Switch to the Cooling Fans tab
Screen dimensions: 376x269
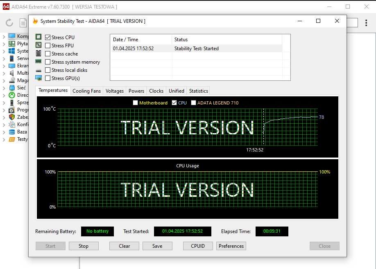pyautogui.click(x=86, y=91)
